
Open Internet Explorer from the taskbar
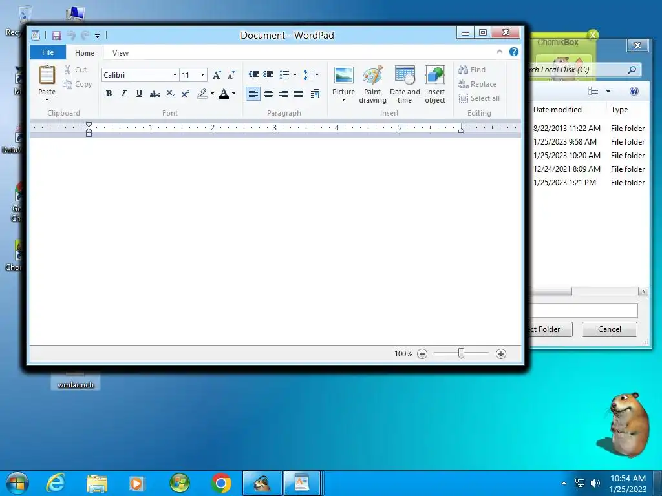pos(56,483)
